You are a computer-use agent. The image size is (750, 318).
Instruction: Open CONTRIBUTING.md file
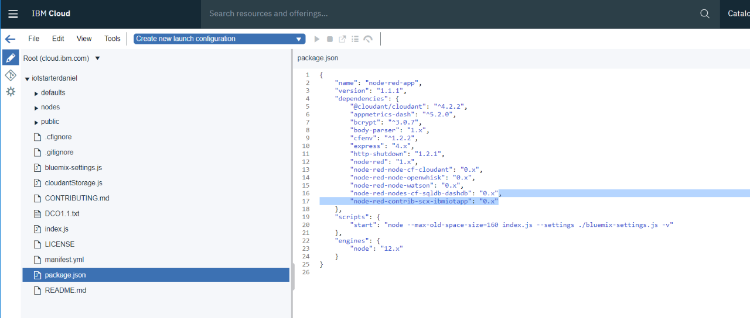coord(77,198)
